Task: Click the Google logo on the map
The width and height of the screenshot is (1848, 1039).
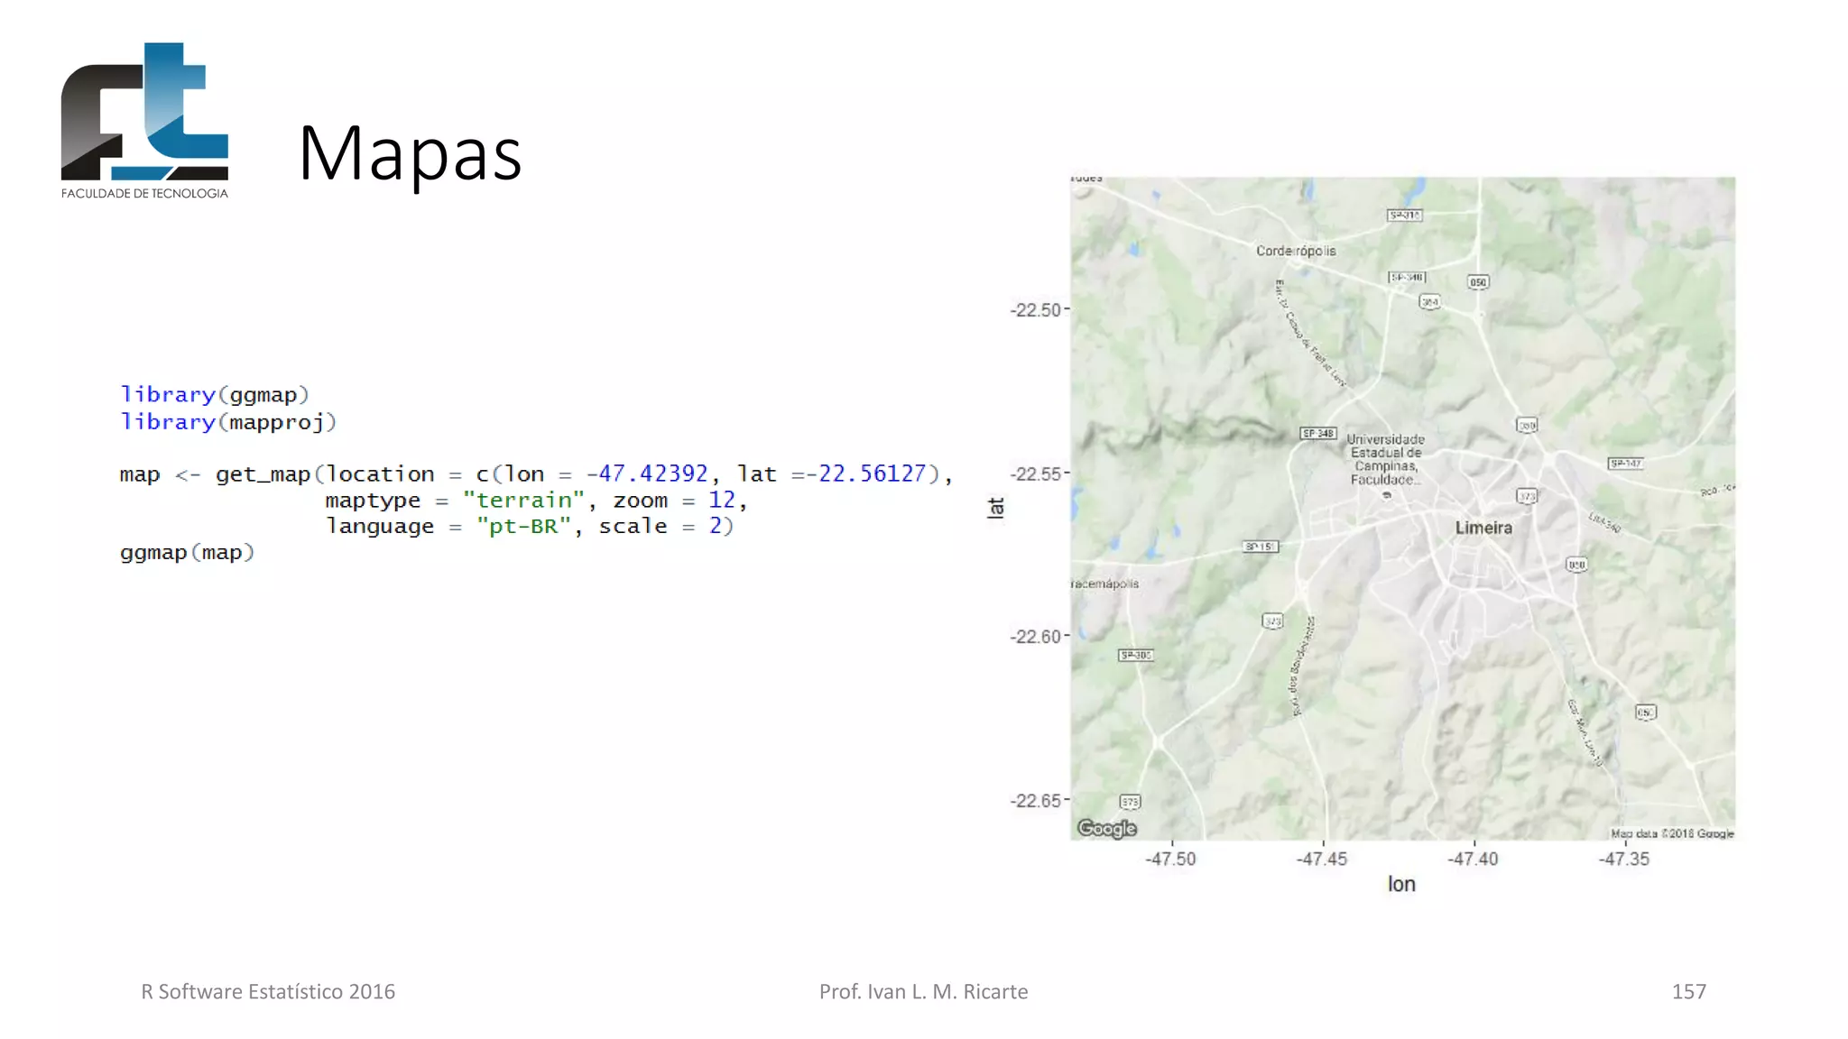Action: coord(1107,828)
